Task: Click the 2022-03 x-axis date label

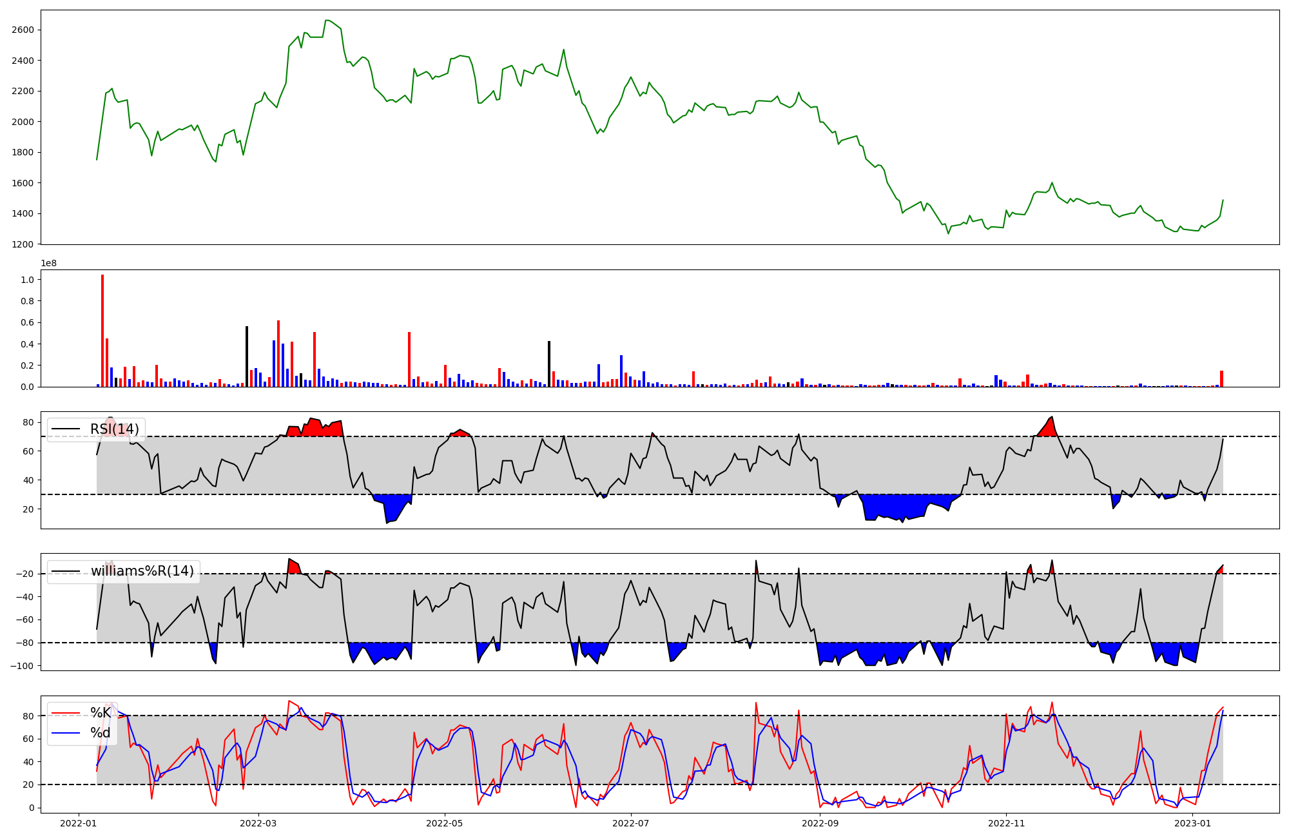Action: (x=258, y=823)
